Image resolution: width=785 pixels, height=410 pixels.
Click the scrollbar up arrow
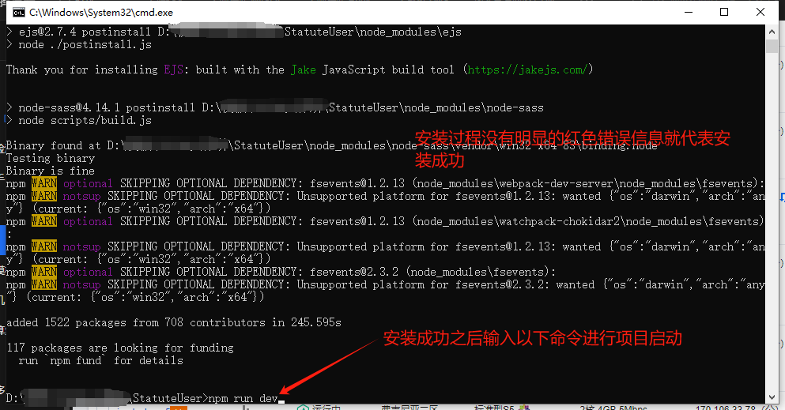(x=776, y=32)
